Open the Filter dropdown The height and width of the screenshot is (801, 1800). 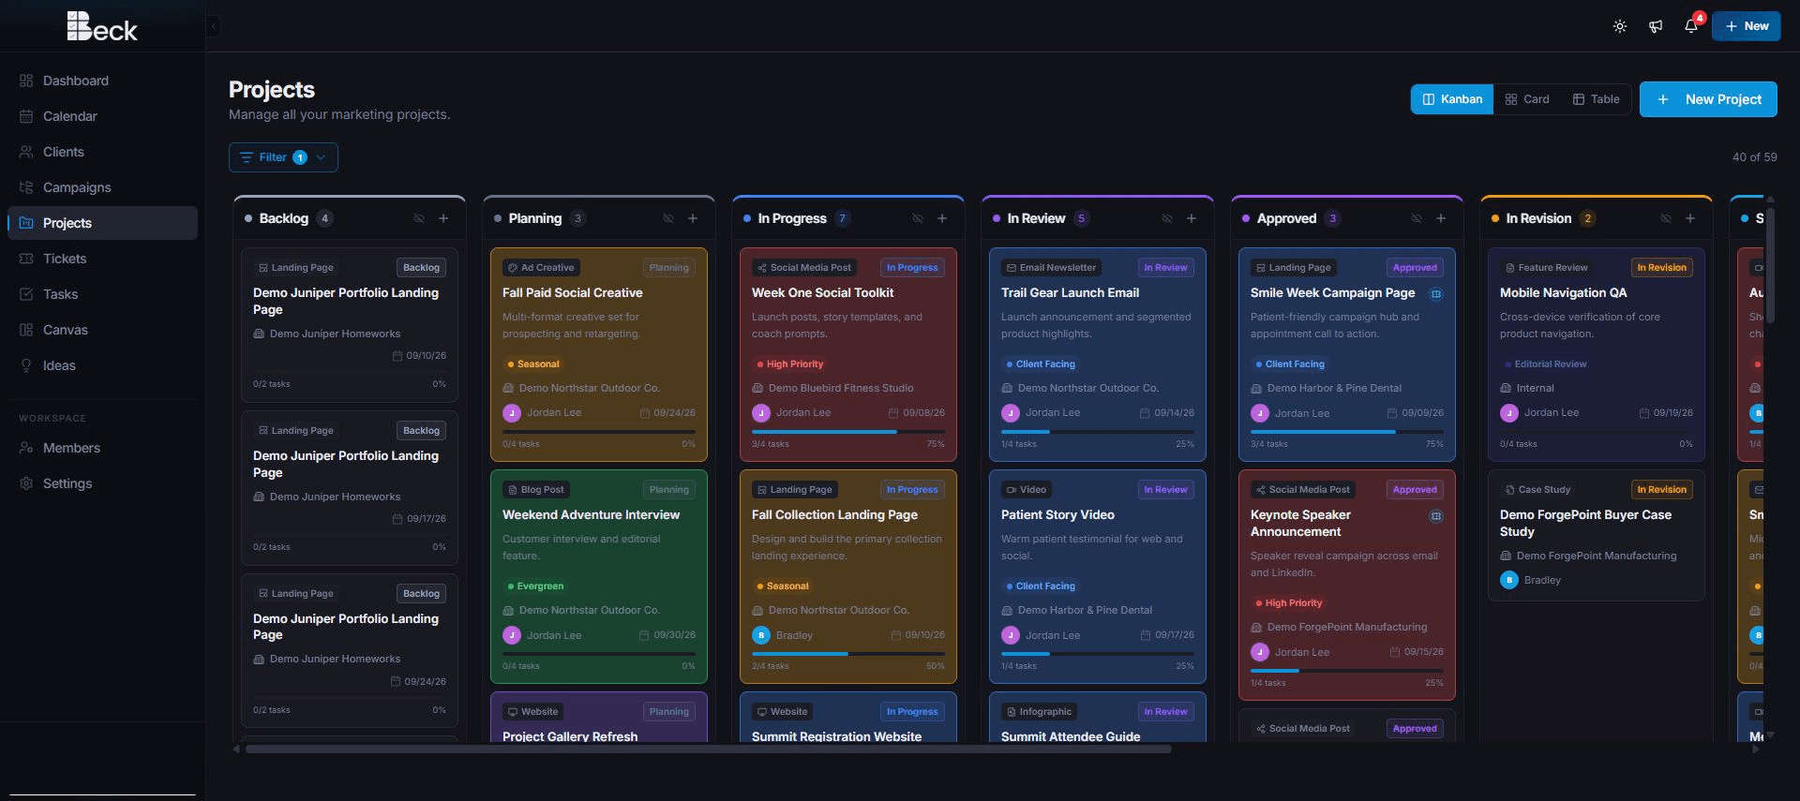click(x=283, y=157)
